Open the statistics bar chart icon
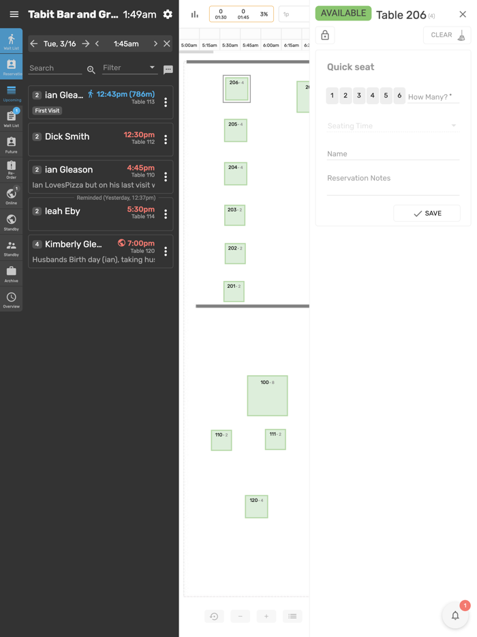 point(195,14)
